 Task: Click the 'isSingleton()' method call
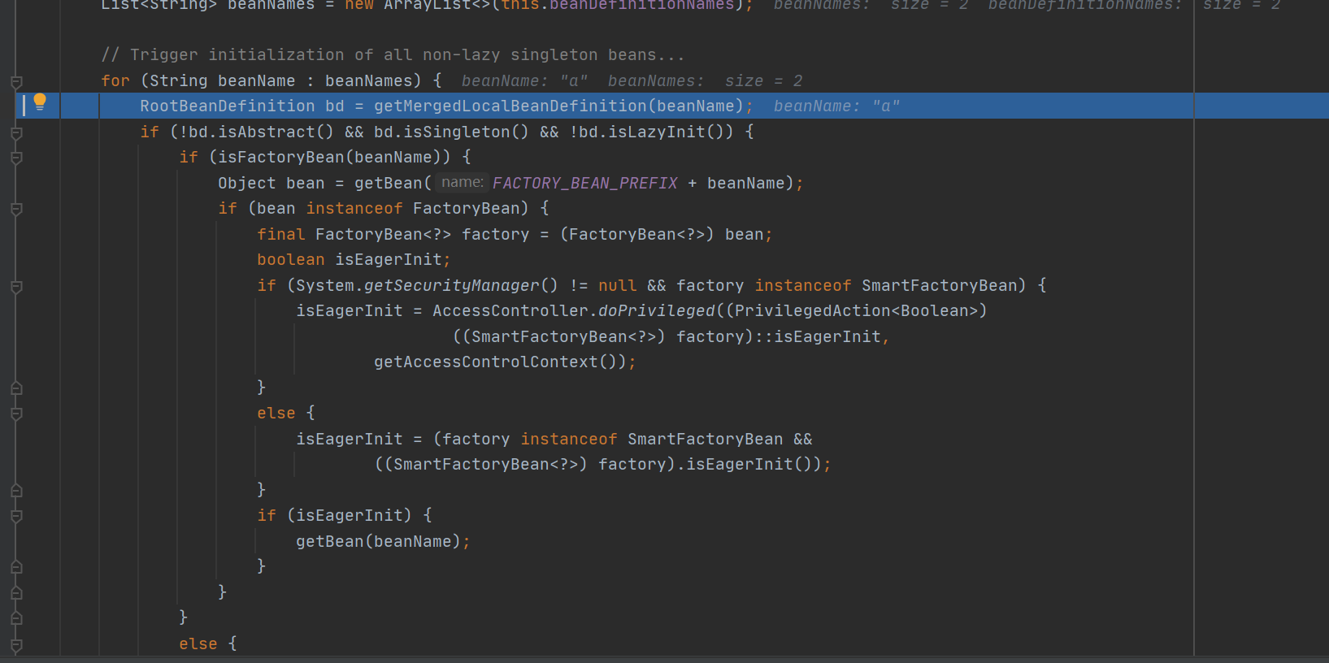click(462, 132)
